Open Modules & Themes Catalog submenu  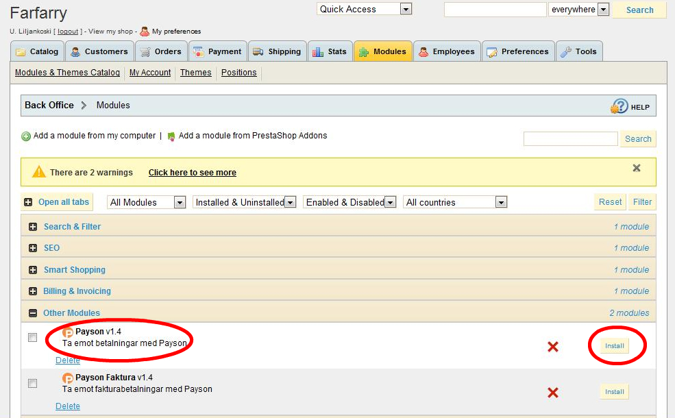point(68,73)
